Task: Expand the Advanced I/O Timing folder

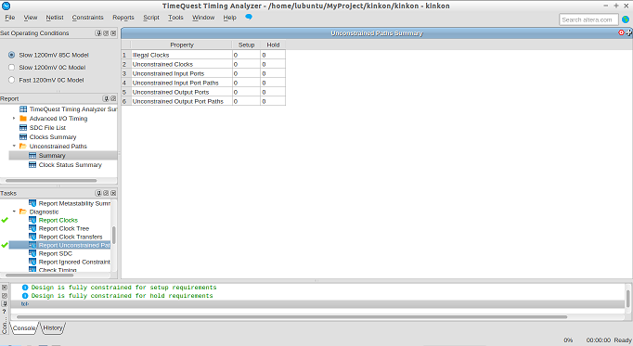Action: point(14,118)
